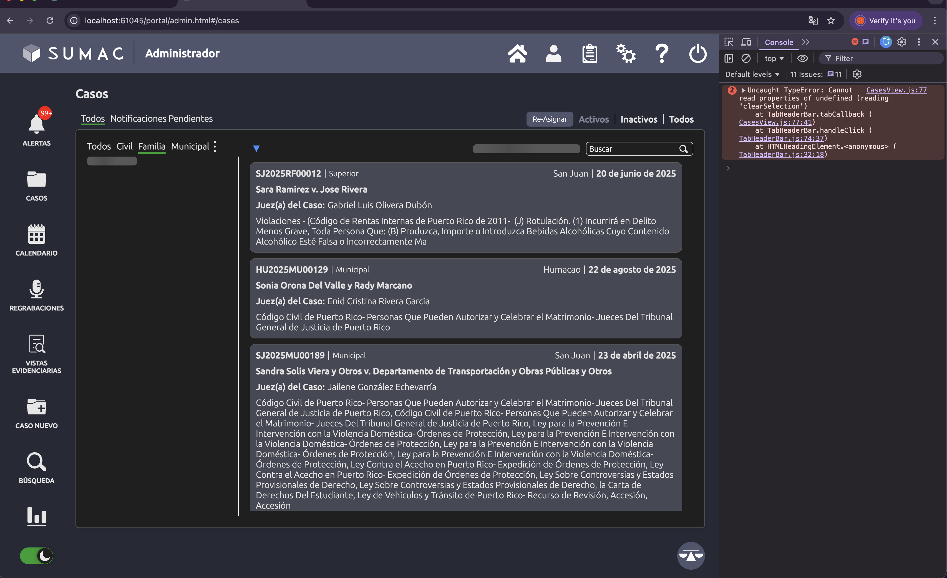Image resolution: width=947 pixels, height=578 pixels.
Task: Open Casos folder in sidebar
Action: click(x=37, y=179)
